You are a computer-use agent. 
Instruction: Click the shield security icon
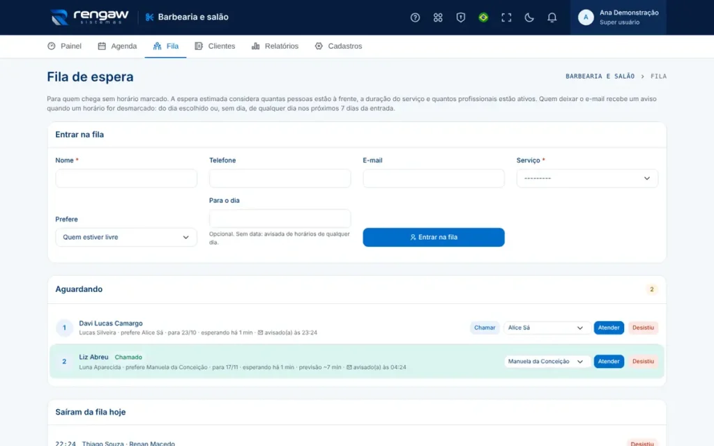point(460,17)
